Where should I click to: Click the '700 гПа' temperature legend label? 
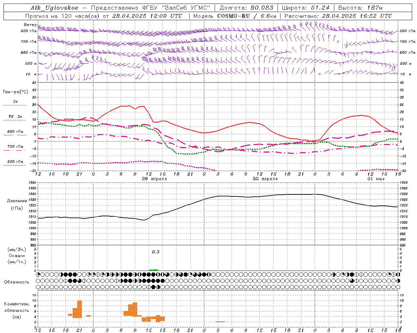(x=15, y=146)
